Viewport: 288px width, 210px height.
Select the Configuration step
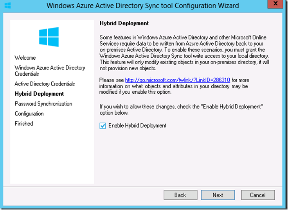point(29,114)
